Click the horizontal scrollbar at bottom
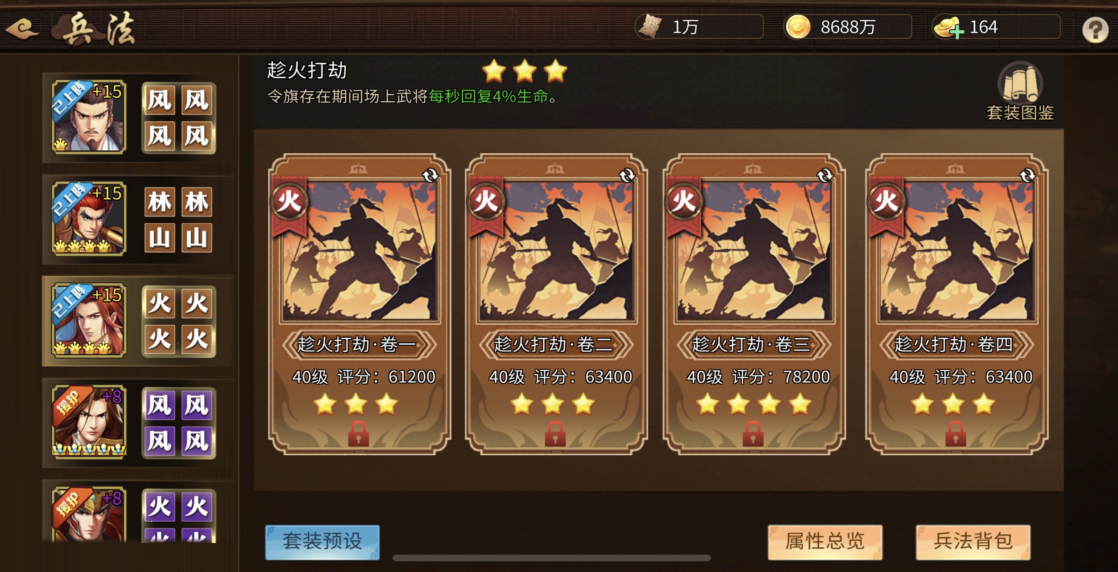The width and height of the screenshot is (1118, 572). tap(551, 558)
